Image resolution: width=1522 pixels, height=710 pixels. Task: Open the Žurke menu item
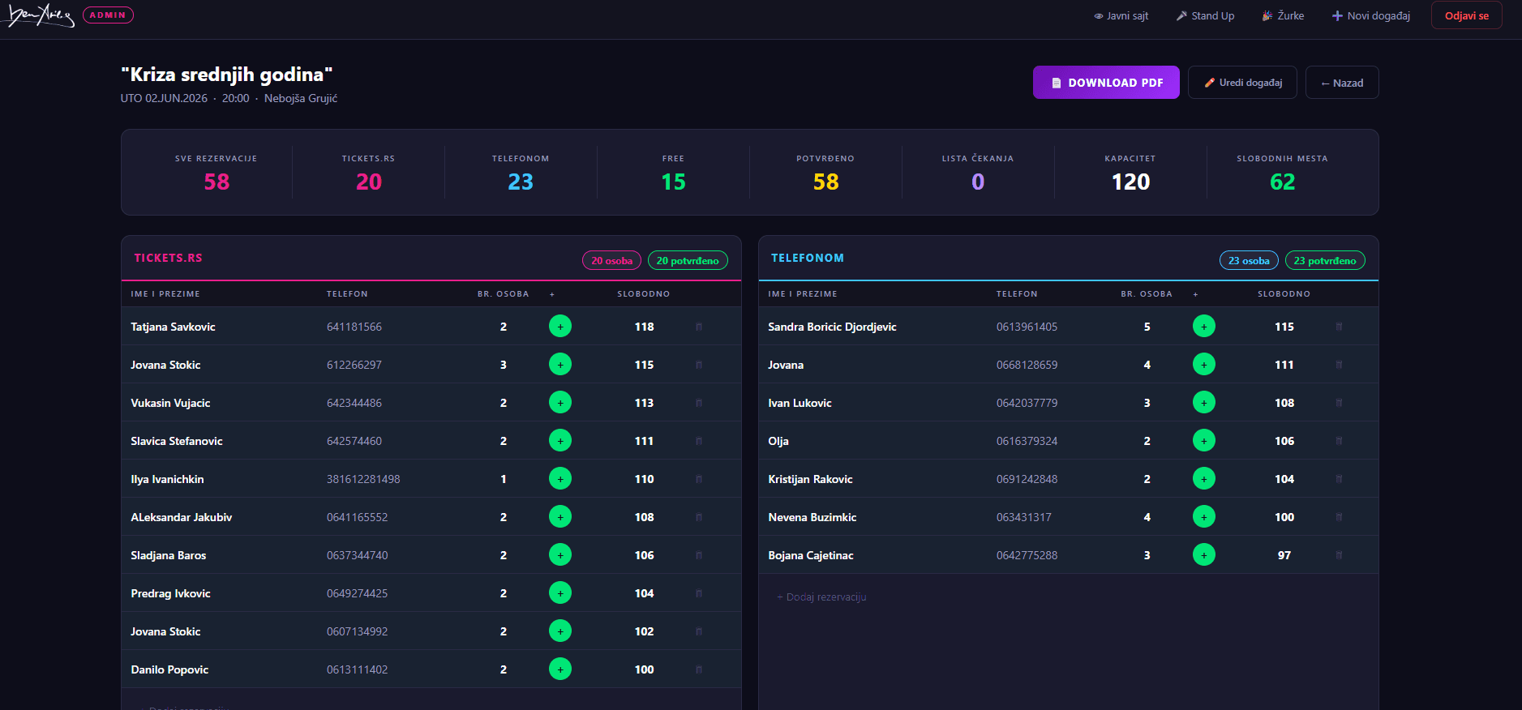pyautogui.click(x=1284, y=15)
